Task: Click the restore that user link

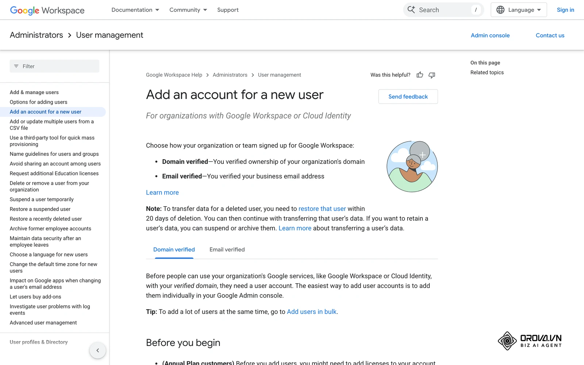Action: click(x=322, y=209)
